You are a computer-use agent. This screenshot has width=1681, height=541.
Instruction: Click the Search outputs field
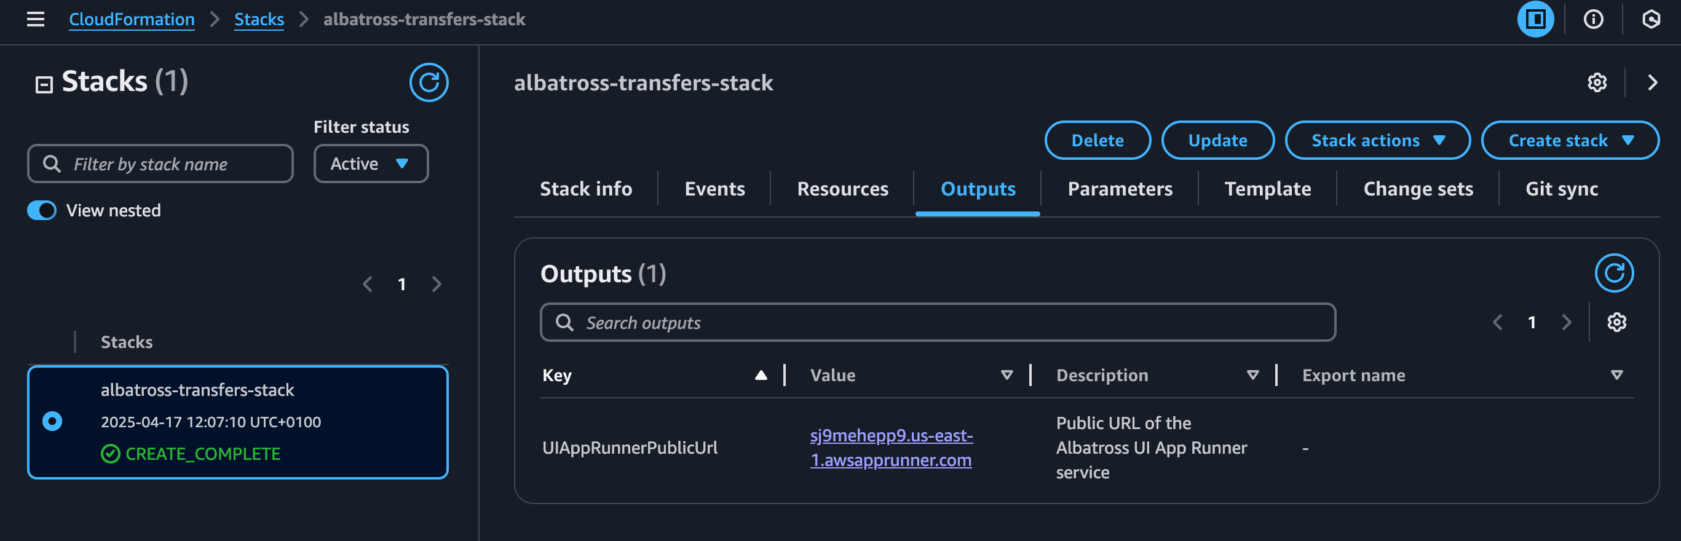(938, 322)
